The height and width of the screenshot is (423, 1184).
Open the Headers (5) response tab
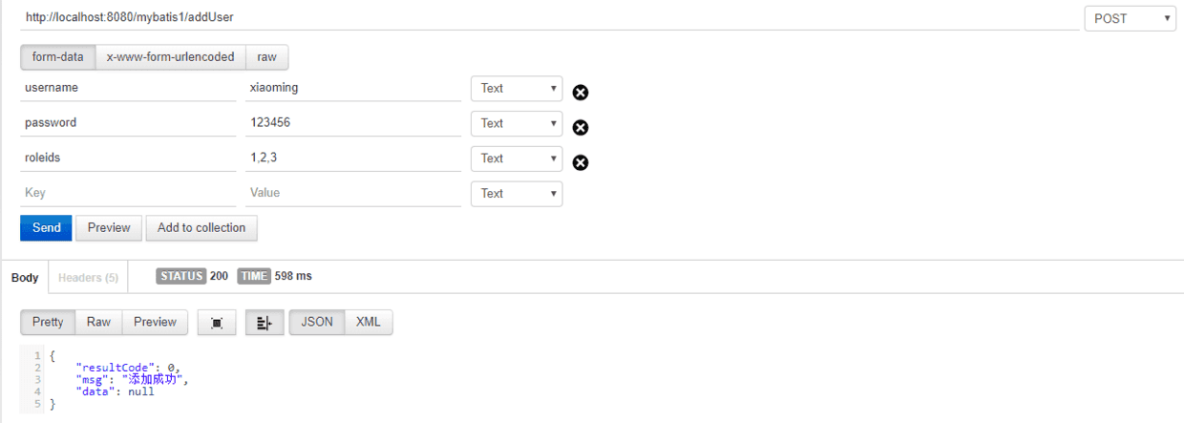(88, 278)
